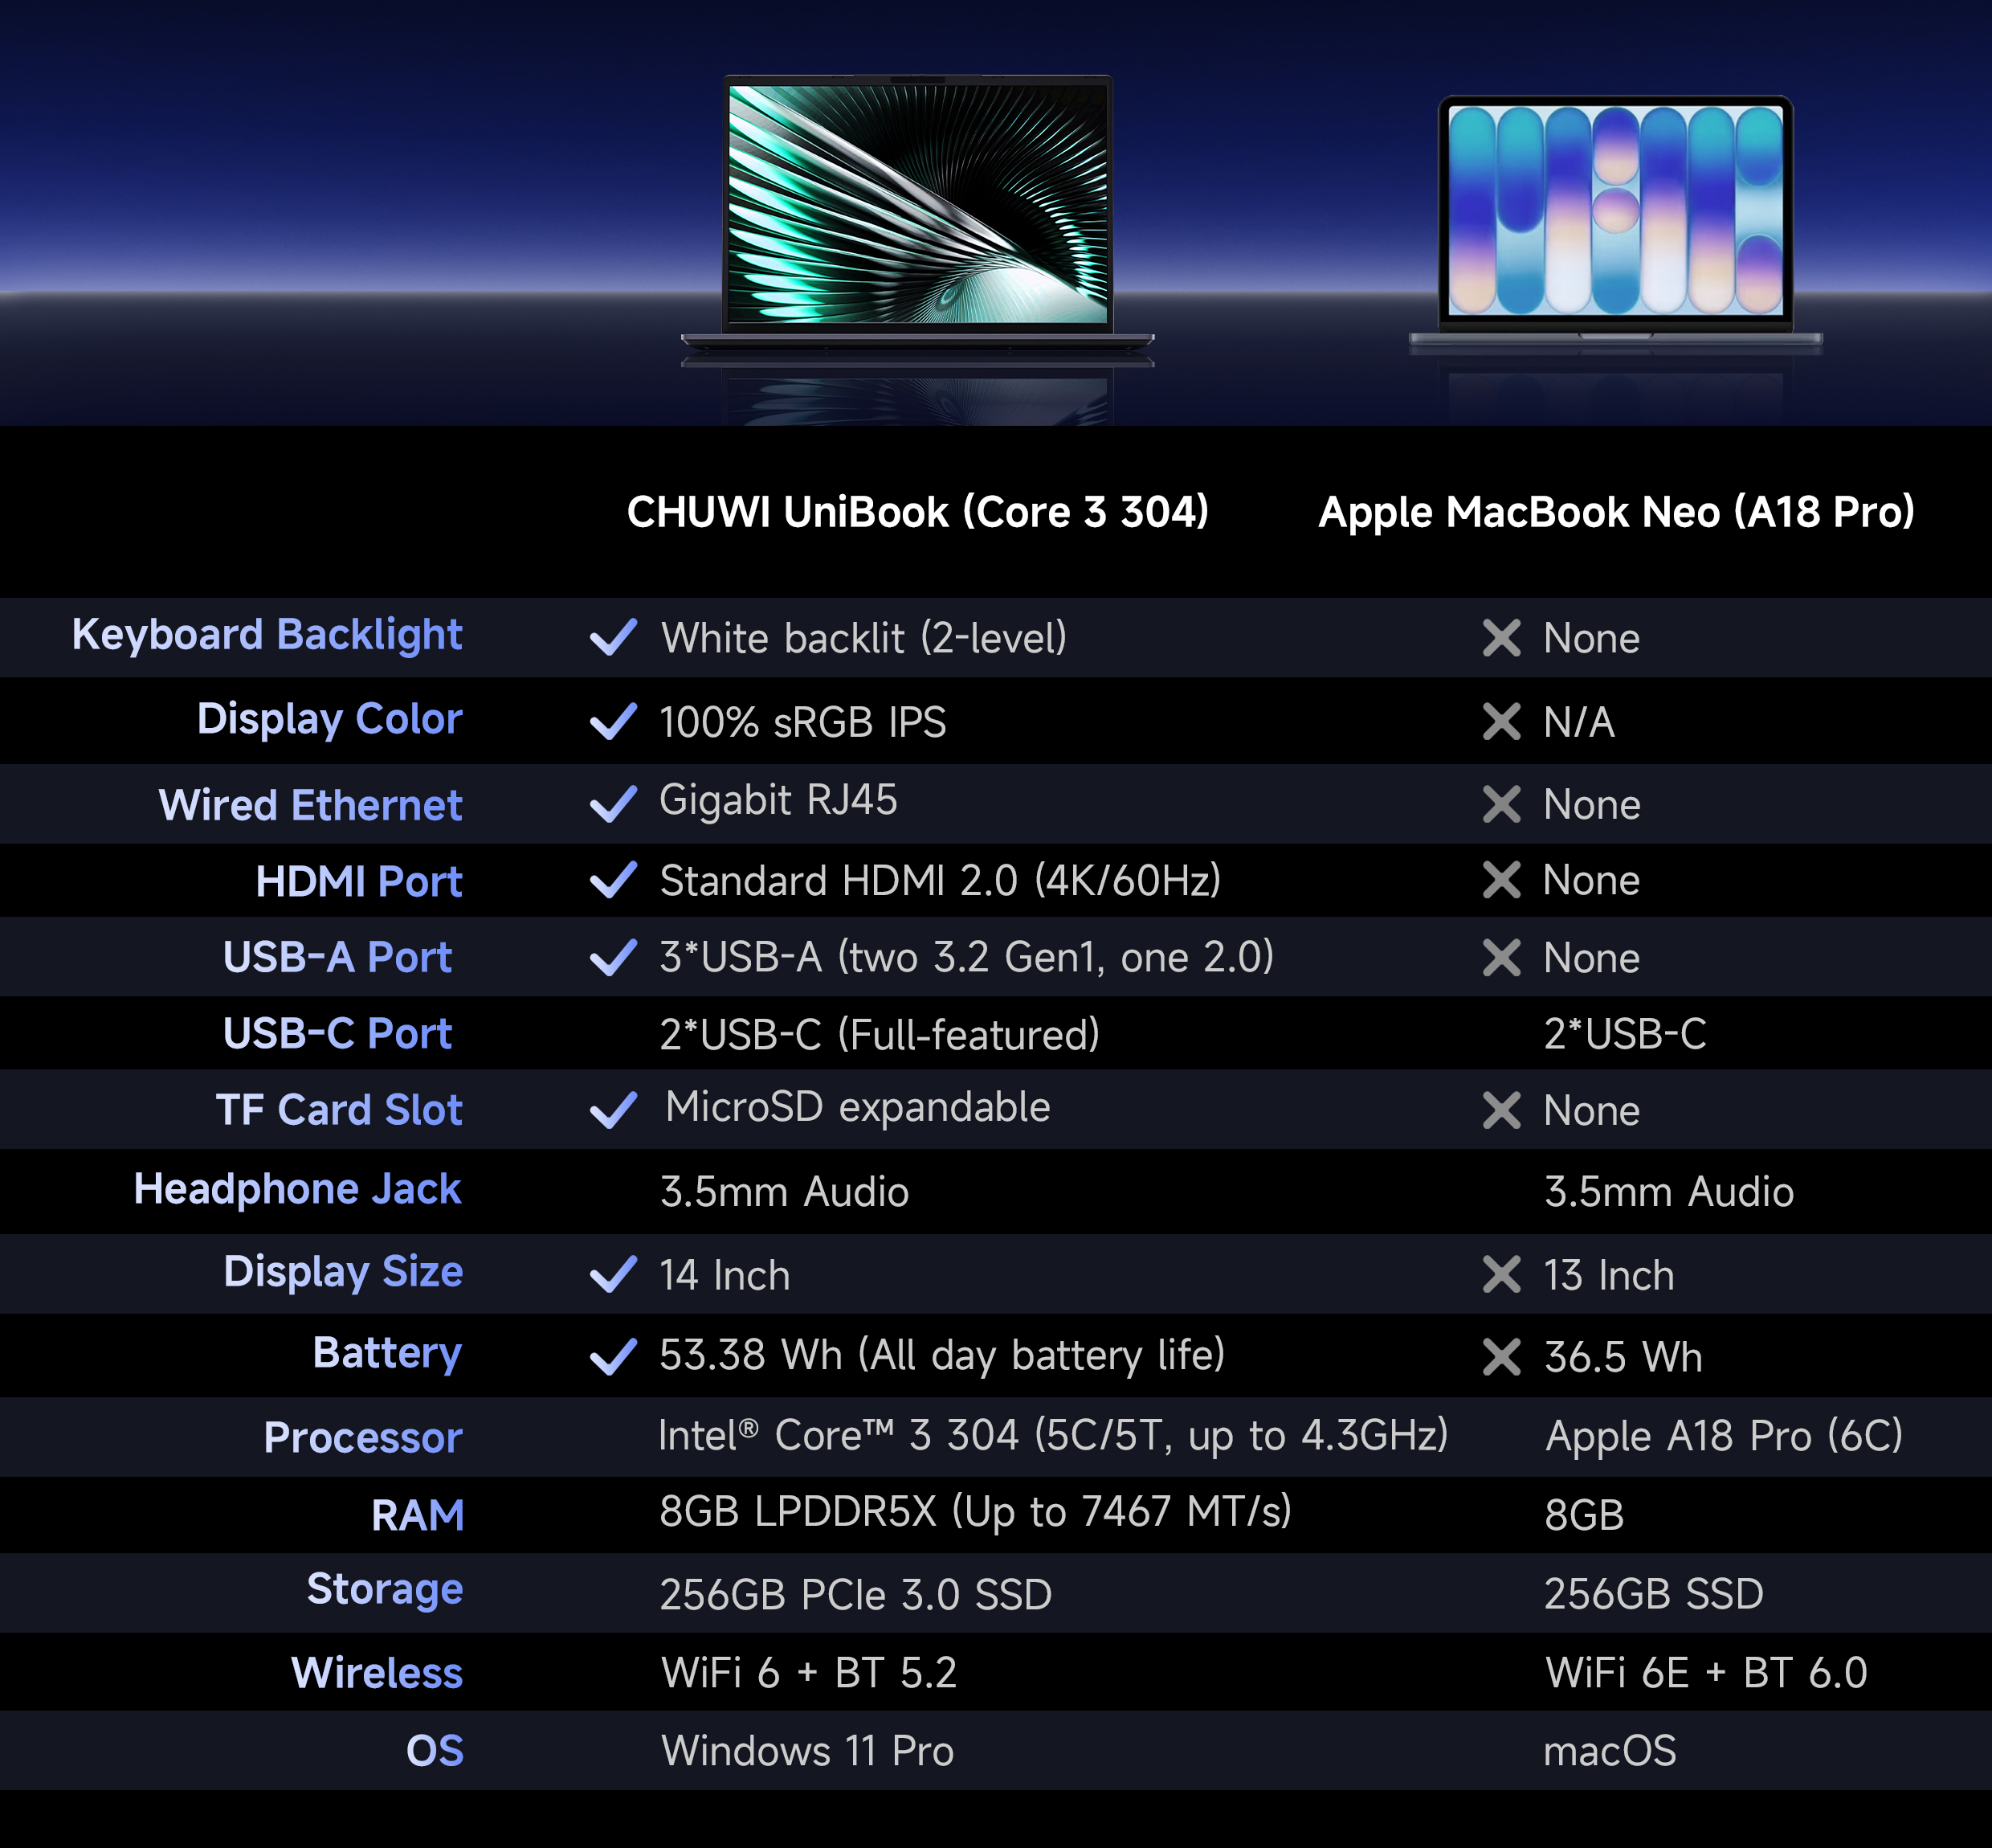The width and height of the screenshot is (1992, 1848).
Task: Select the CHUWI UniBook (Core 3 304) heading
Action: pos(917,512)
